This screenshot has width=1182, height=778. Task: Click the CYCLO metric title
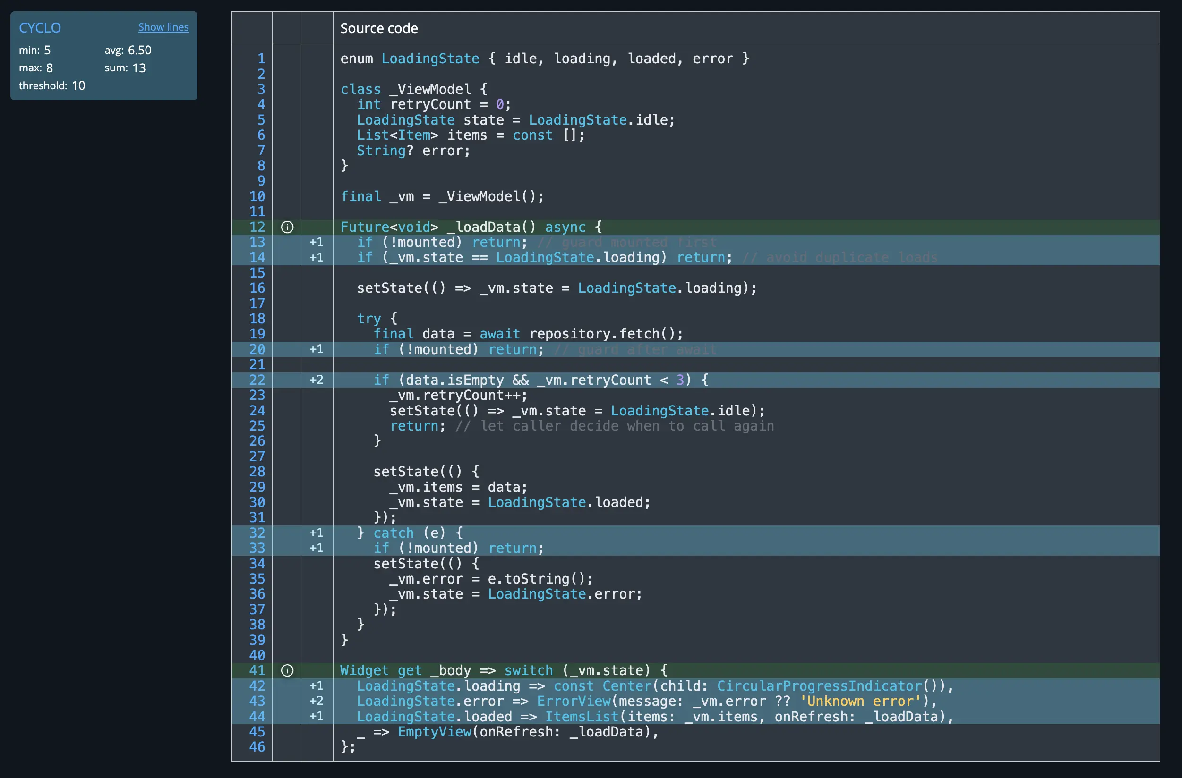point(40,28)
